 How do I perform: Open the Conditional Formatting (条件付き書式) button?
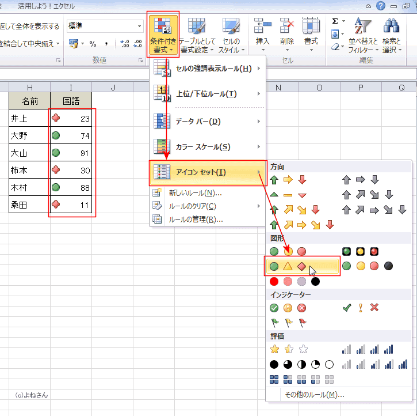pos(163,35)
